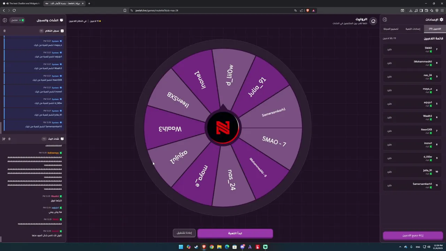Kick player nas_24
446x251 pixels.
(389, 76)
